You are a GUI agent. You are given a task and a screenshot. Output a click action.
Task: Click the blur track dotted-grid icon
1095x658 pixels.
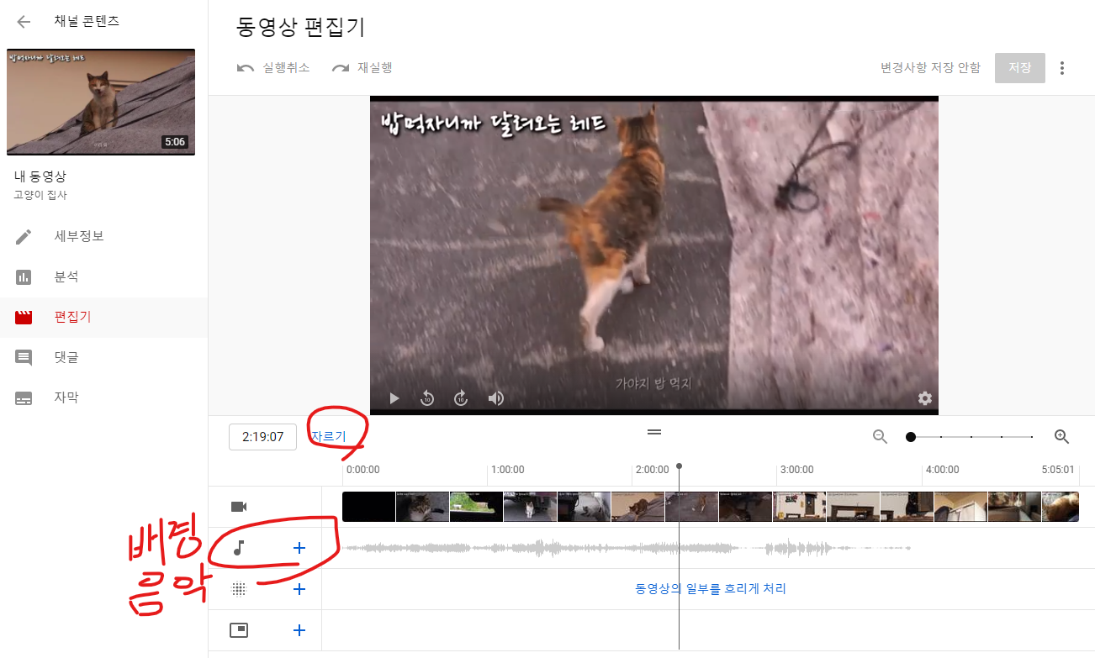[x=239, y=589]
